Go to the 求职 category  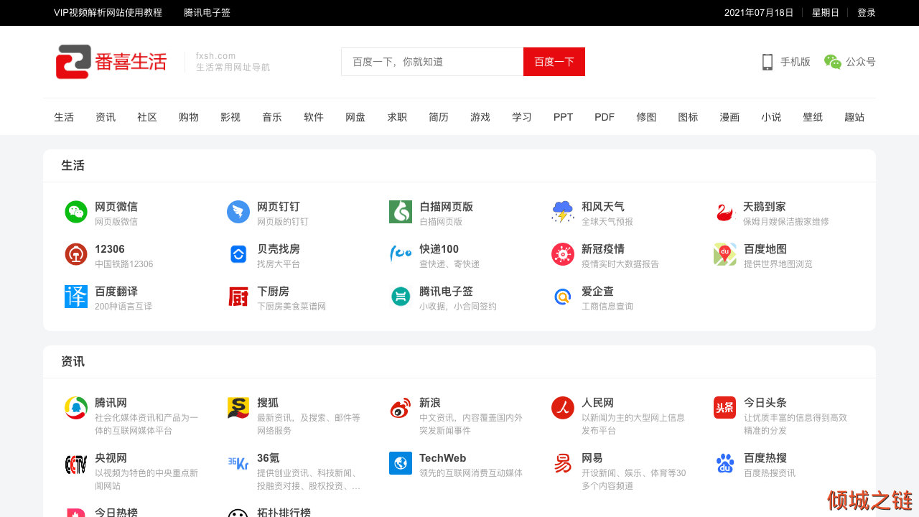tap(397, 117)
